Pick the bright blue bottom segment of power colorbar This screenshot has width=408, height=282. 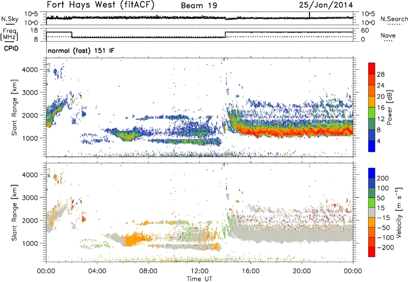[x=372, y=146]
